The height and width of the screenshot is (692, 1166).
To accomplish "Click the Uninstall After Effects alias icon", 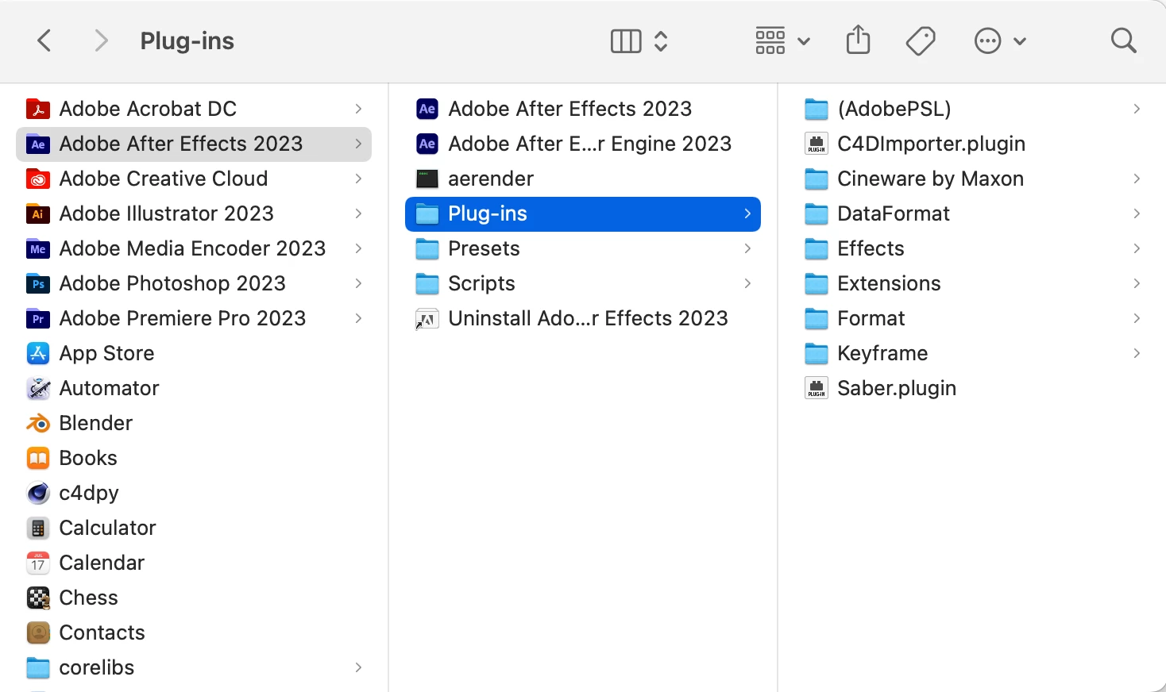I will (x=427, y=318).
